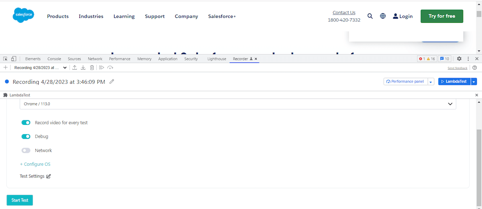
Task: Expand Configure OS options
Action: click(x=35, y=164)
